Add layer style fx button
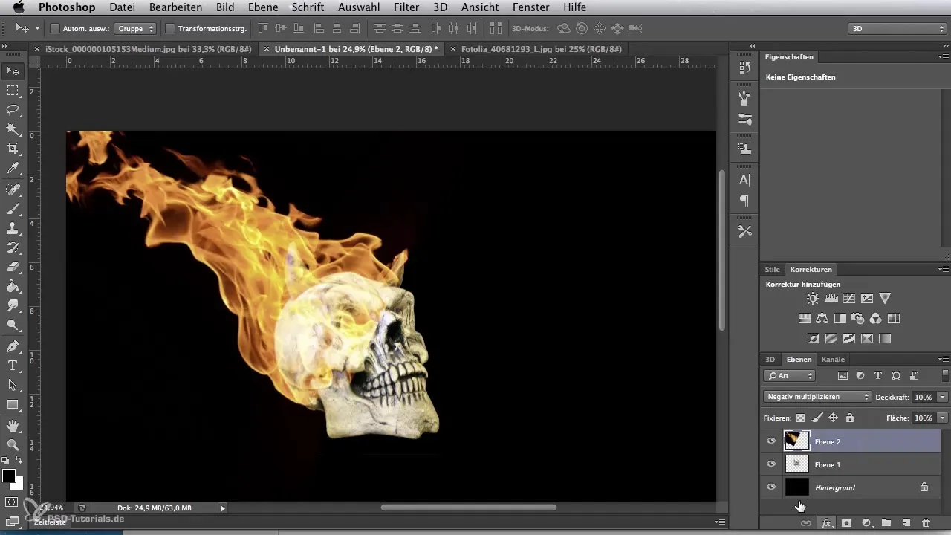 tap(826, 523)
